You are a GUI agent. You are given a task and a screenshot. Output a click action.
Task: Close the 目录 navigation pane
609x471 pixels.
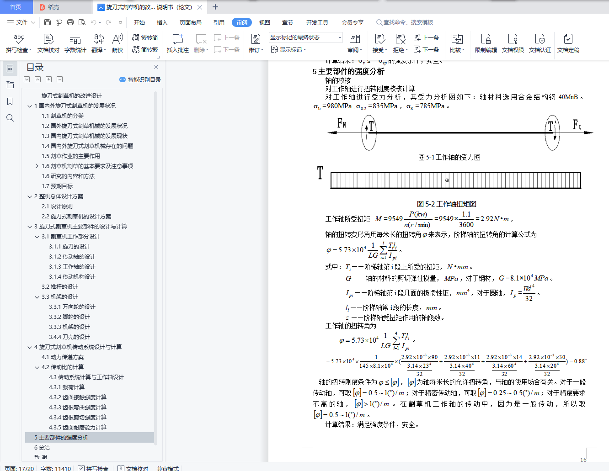click(156, 67)
